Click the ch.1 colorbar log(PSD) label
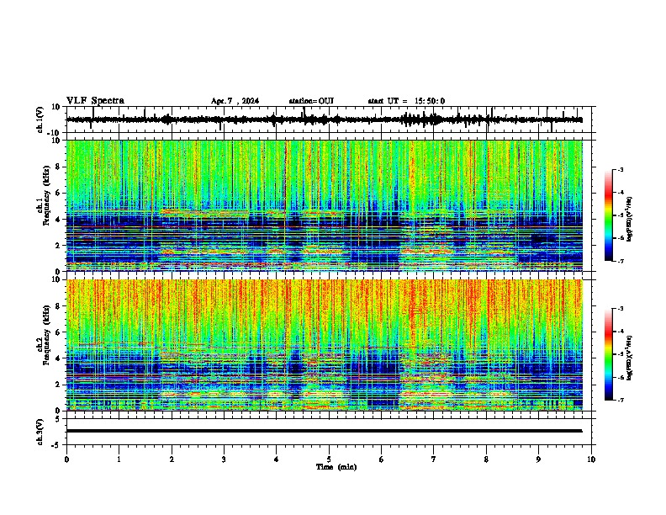 (x=630, y=220)
